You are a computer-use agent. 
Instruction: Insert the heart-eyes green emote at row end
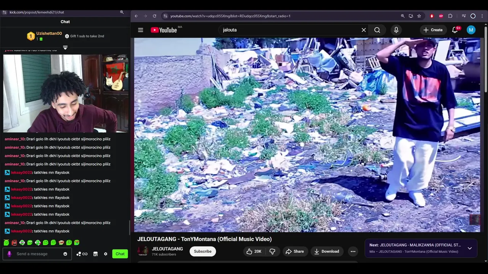click(x=77, y=242)
